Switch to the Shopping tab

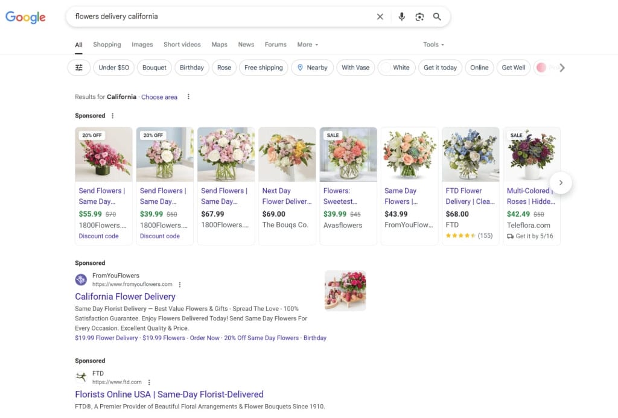(x=107, y=45)
